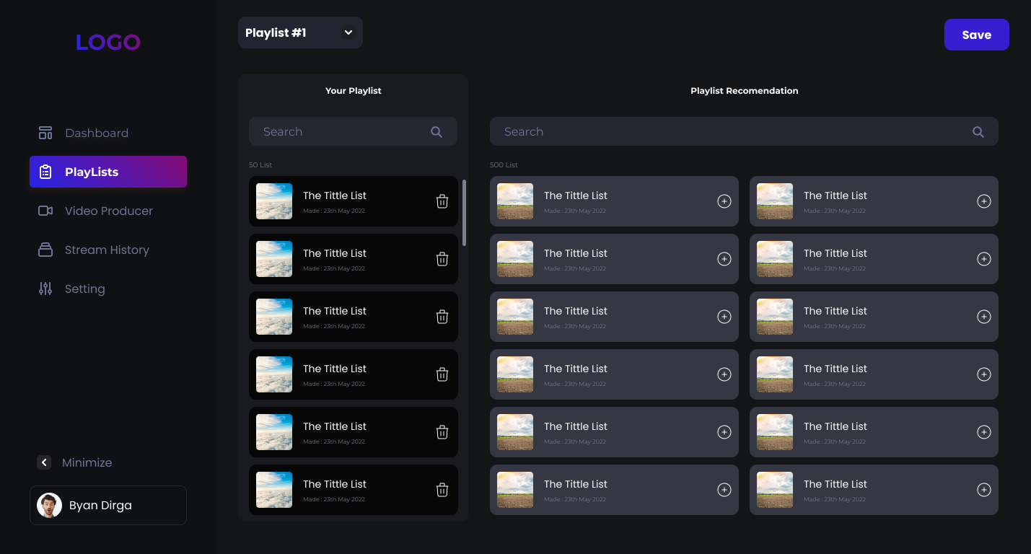The image size is (1031, 554).
Task: Click title of second right-column recommendation
Action: [x=835, y=253]
